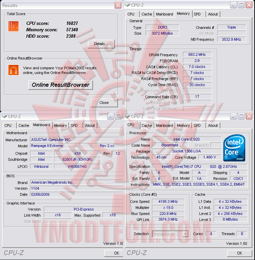
Task: Click Core Speed value 4195.3 MHz
Action: coord(168,201)
